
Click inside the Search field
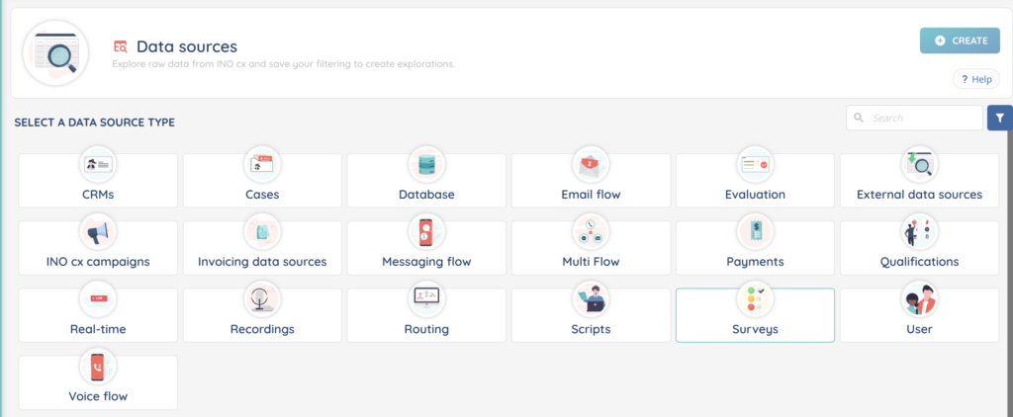[922, 118]
